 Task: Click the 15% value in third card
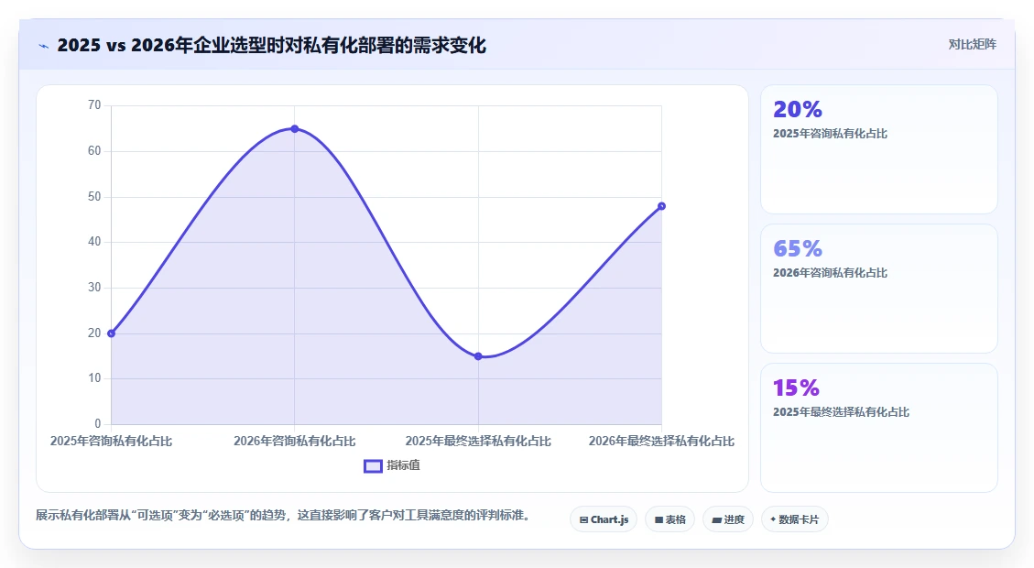(796, 388)
